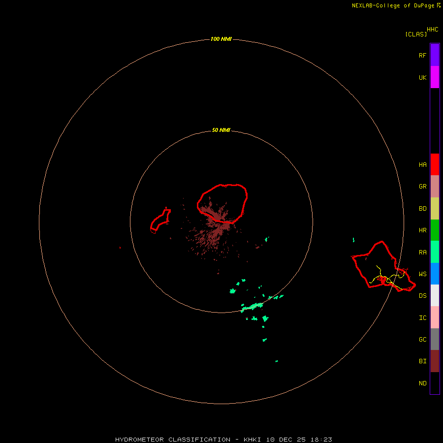Click the BD legend label
Viewport: 443px width, 443px height.
coord(422,209)
